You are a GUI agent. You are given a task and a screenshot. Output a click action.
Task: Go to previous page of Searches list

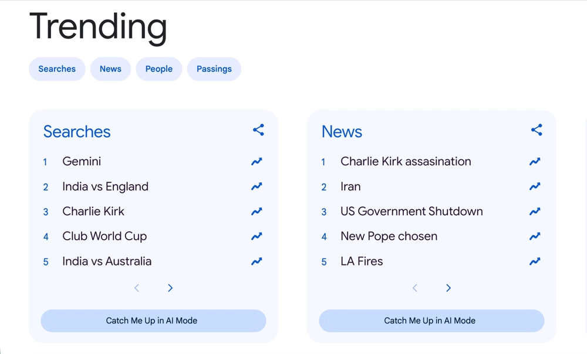[137, 288]
